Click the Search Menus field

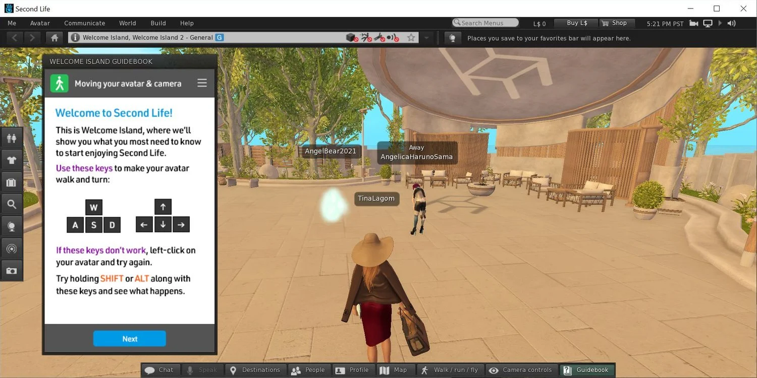[485, 23]
